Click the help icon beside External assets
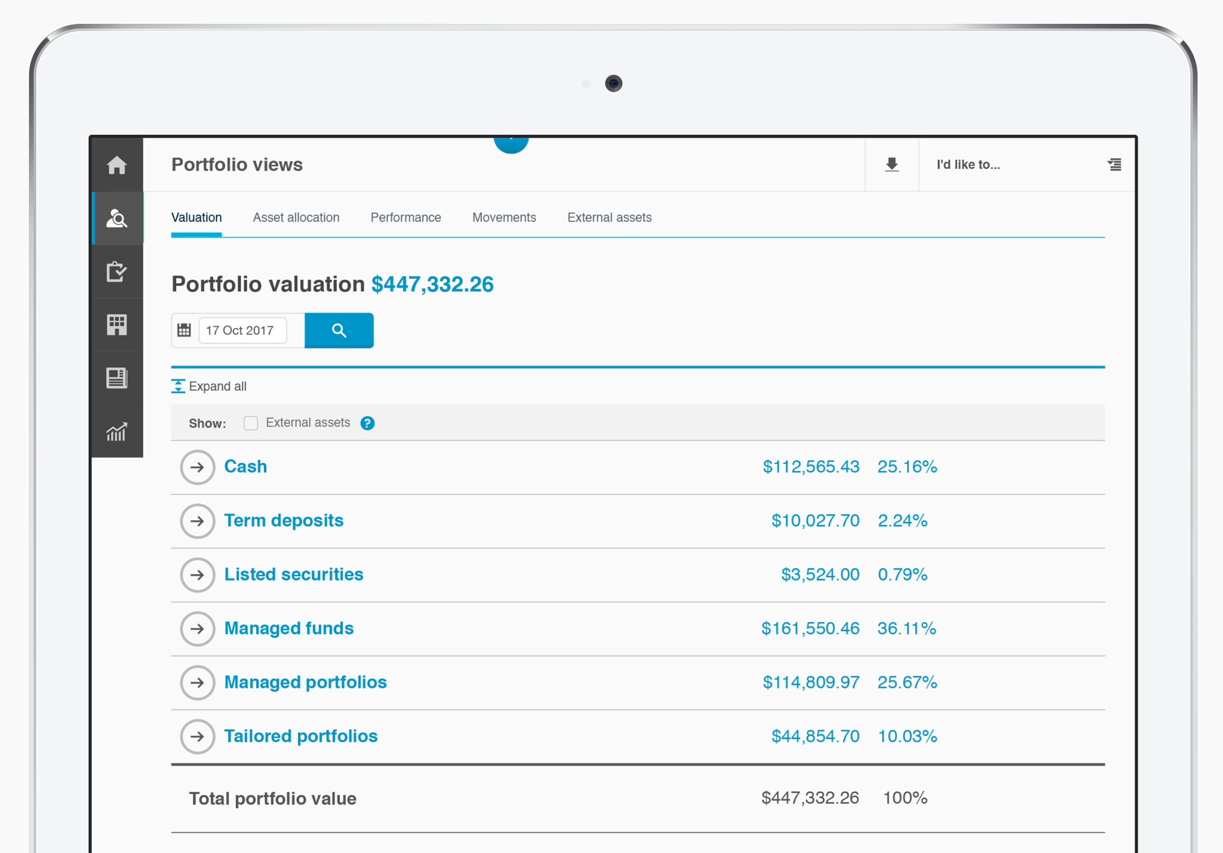1223x853 pixels. (x=367, y=424)
